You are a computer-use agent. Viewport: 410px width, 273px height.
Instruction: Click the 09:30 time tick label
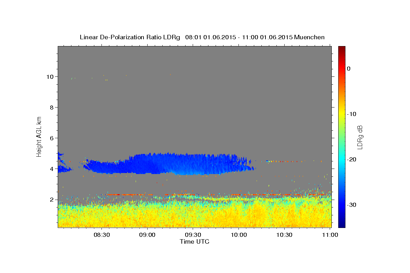[x=193, y=235]
